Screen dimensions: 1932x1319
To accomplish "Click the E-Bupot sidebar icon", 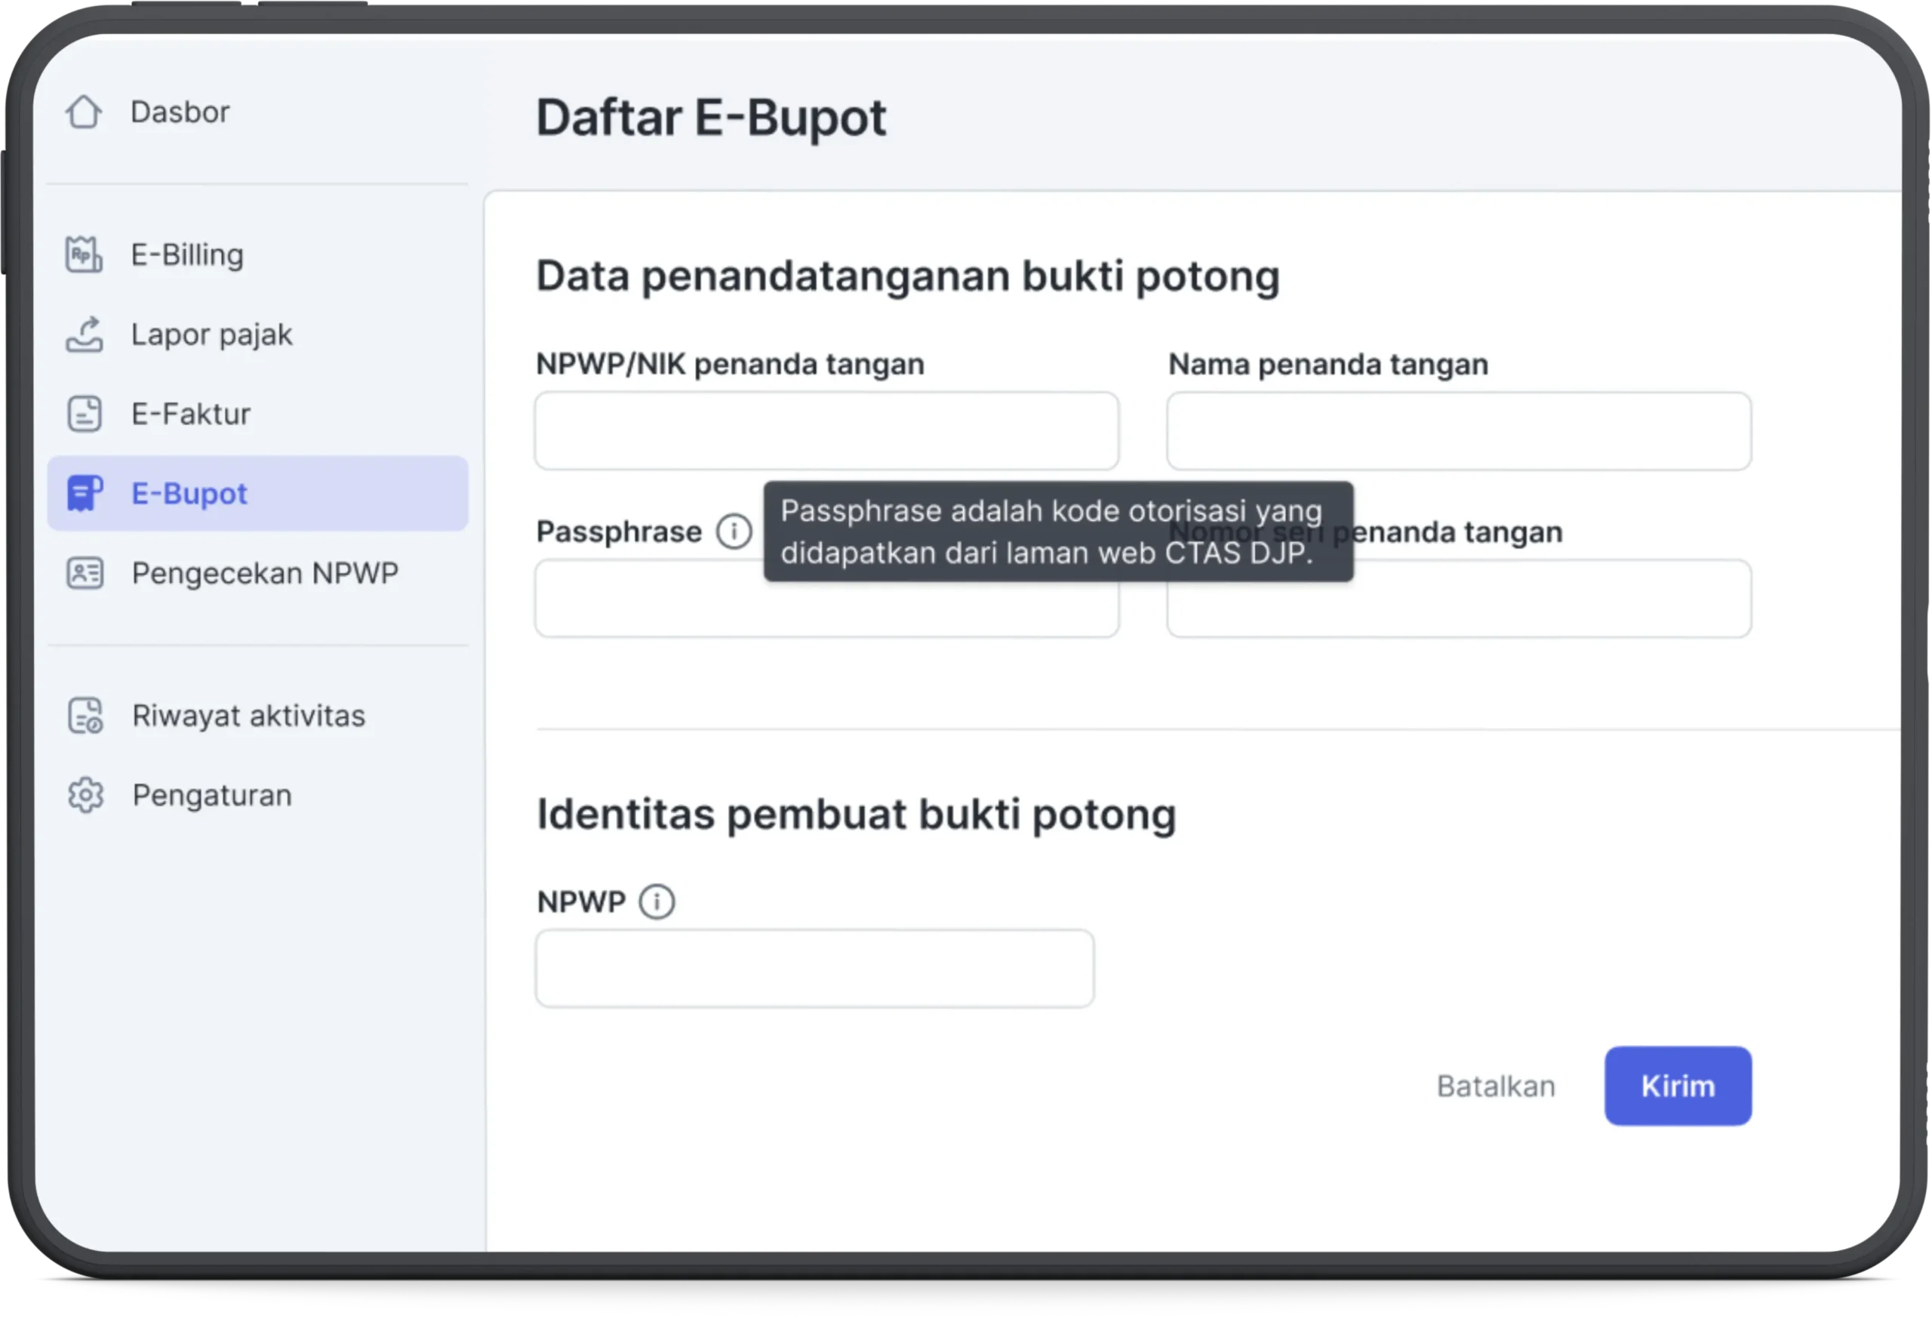I will click(84, 493).
